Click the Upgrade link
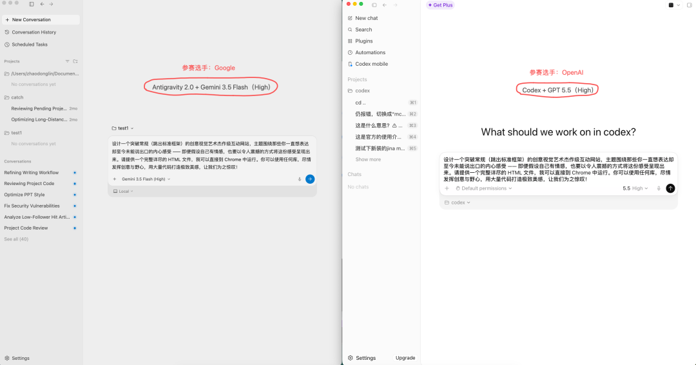 [x=405, y=358]
